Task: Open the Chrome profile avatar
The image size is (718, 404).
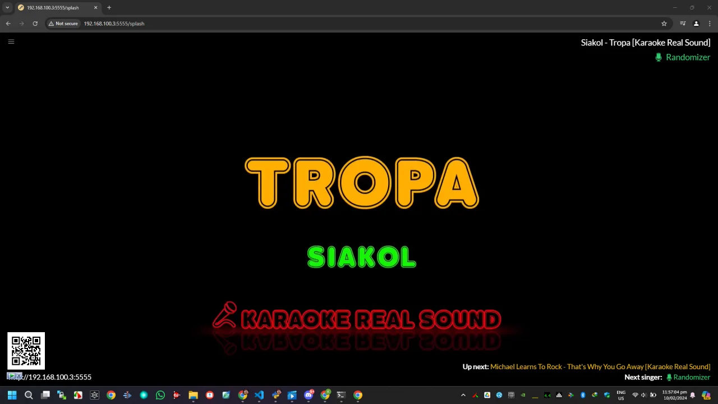Action: pyautogui.click(x=696, y=24)
